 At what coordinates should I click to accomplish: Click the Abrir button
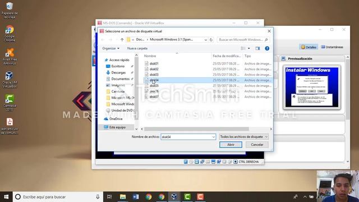click(231, 145)
